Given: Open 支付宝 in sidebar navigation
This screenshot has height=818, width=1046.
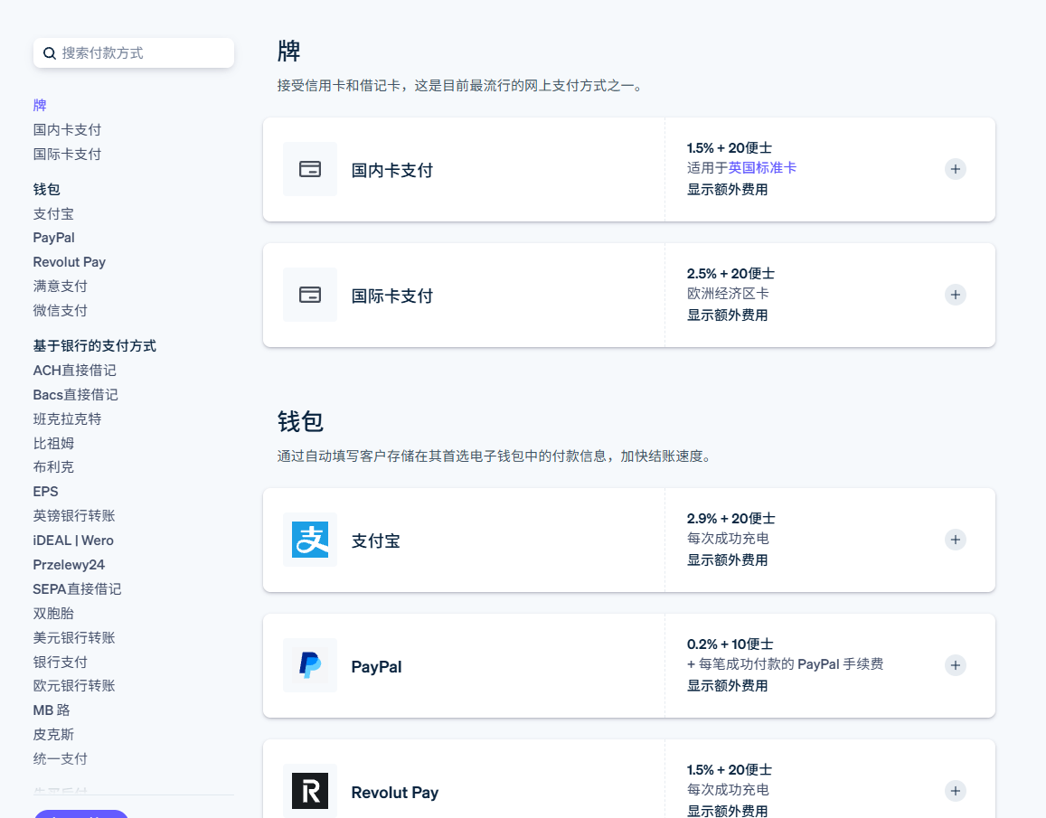Looking at the screenshot, I should click(53, 213).
